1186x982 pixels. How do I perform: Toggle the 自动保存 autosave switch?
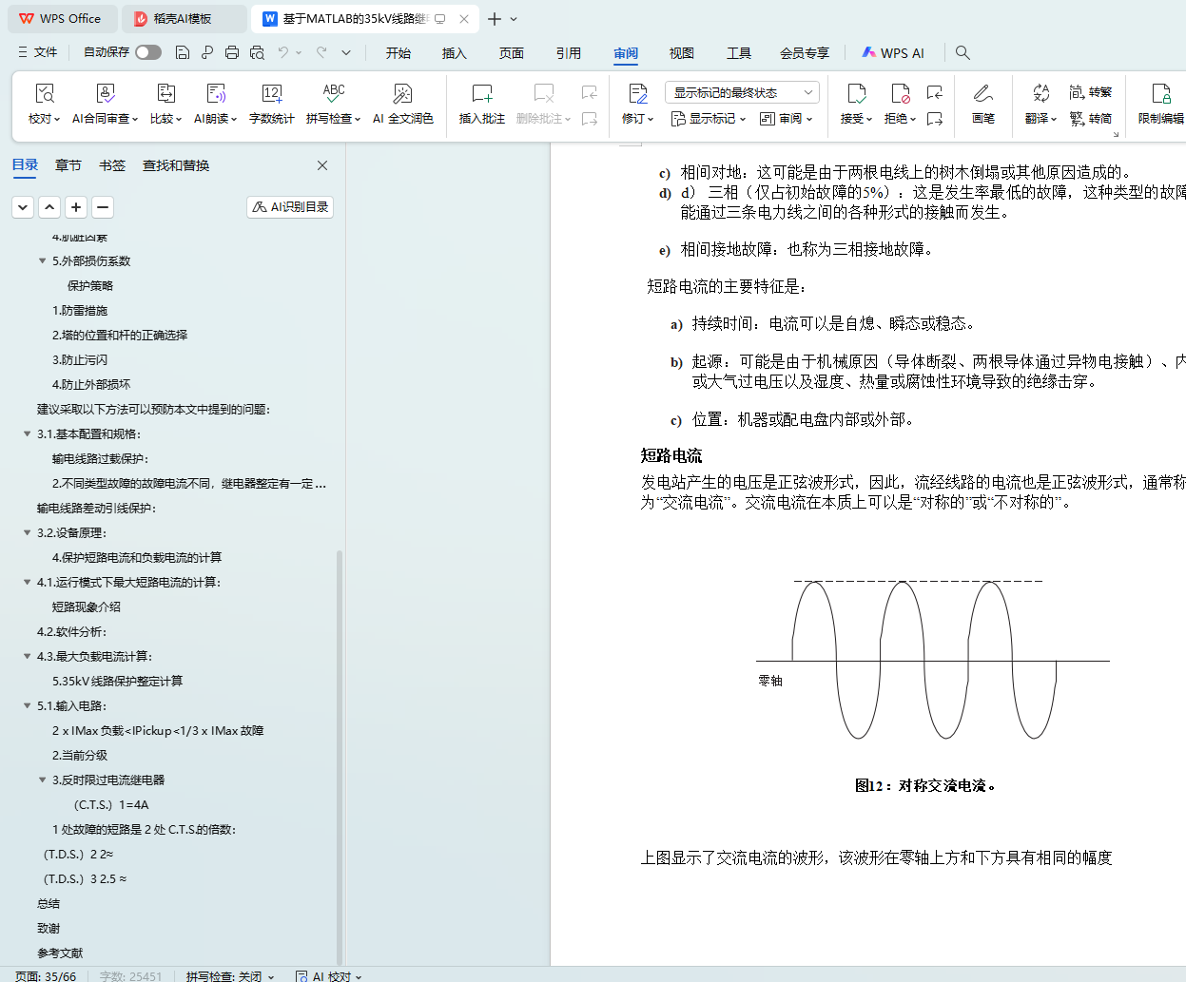tap(148, 52)
